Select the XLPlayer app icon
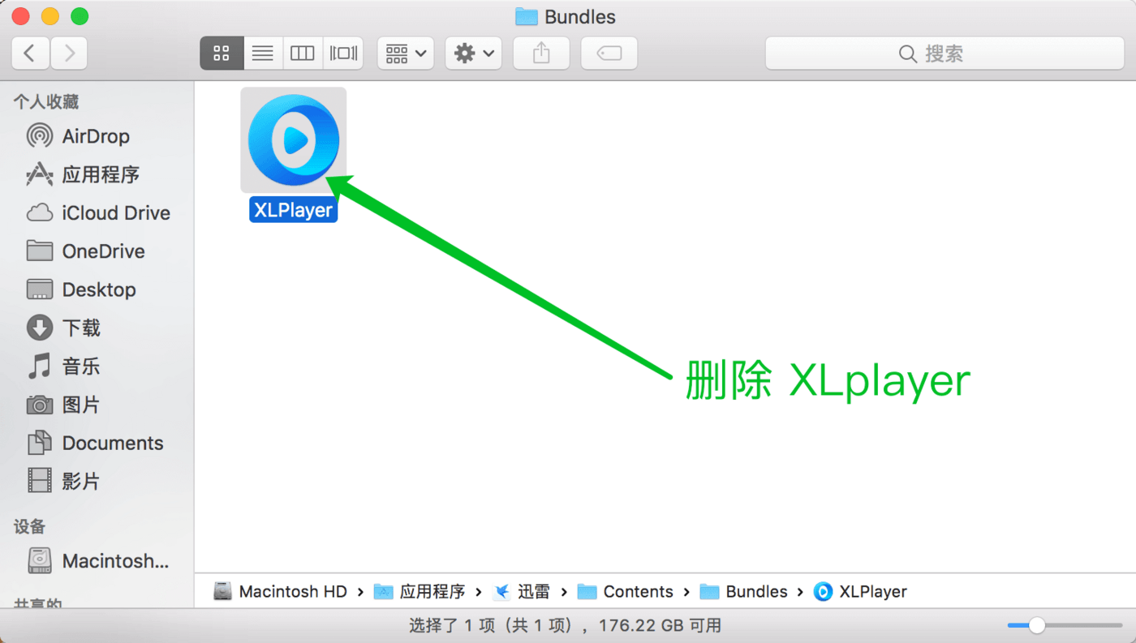This screenshot has height=643, width=1136. pyautogui.click(x=294, y=140)
